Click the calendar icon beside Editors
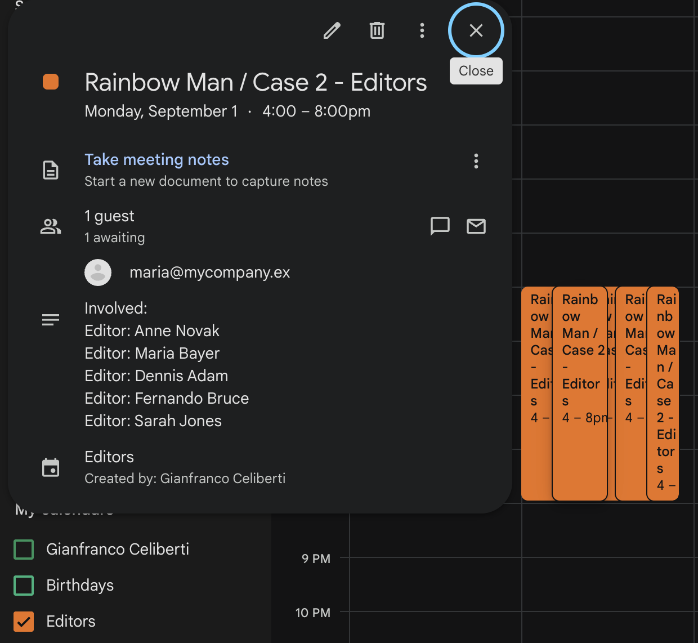The height and width of the screenshot is (643, 698). [x=51, y=467]
